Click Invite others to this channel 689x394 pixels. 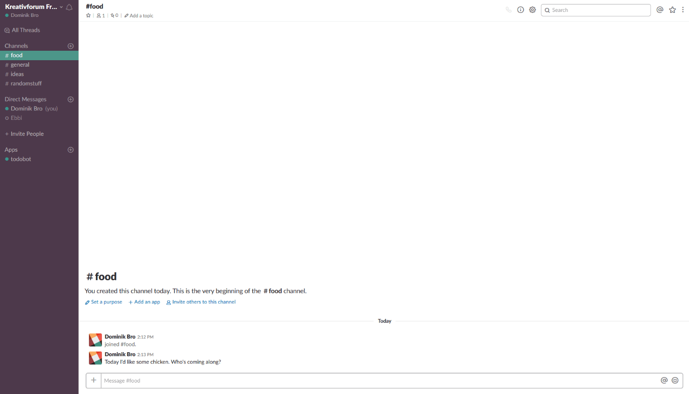[x=201, y=302]
